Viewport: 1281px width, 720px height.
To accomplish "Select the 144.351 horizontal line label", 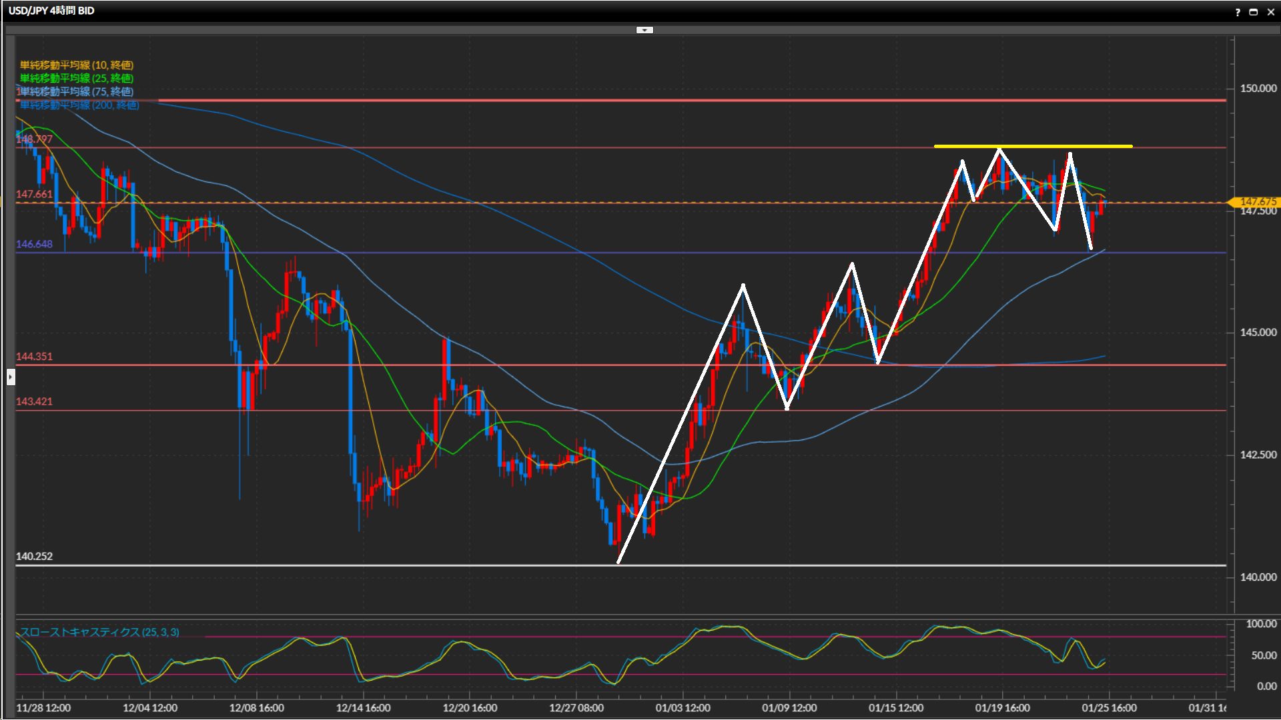I will (34, 357).
